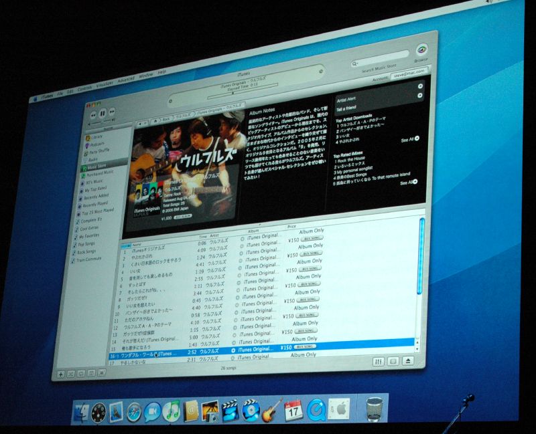Image resolution: width=536 pixels, height=434 pixels.
Task: Open the equalizer window button
Action: coord(379,362)
